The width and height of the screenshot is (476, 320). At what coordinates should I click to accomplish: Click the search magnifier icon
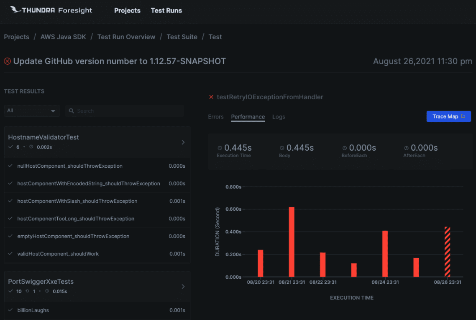[72, 111]
